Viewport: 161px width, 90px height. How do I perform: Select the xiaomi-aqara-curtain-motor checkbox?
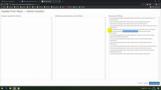pyautogui.click(x=110, y=23)
